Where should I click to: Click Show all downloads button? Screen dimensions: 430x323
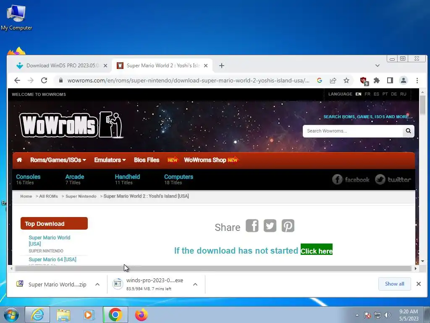pos(394,284)
